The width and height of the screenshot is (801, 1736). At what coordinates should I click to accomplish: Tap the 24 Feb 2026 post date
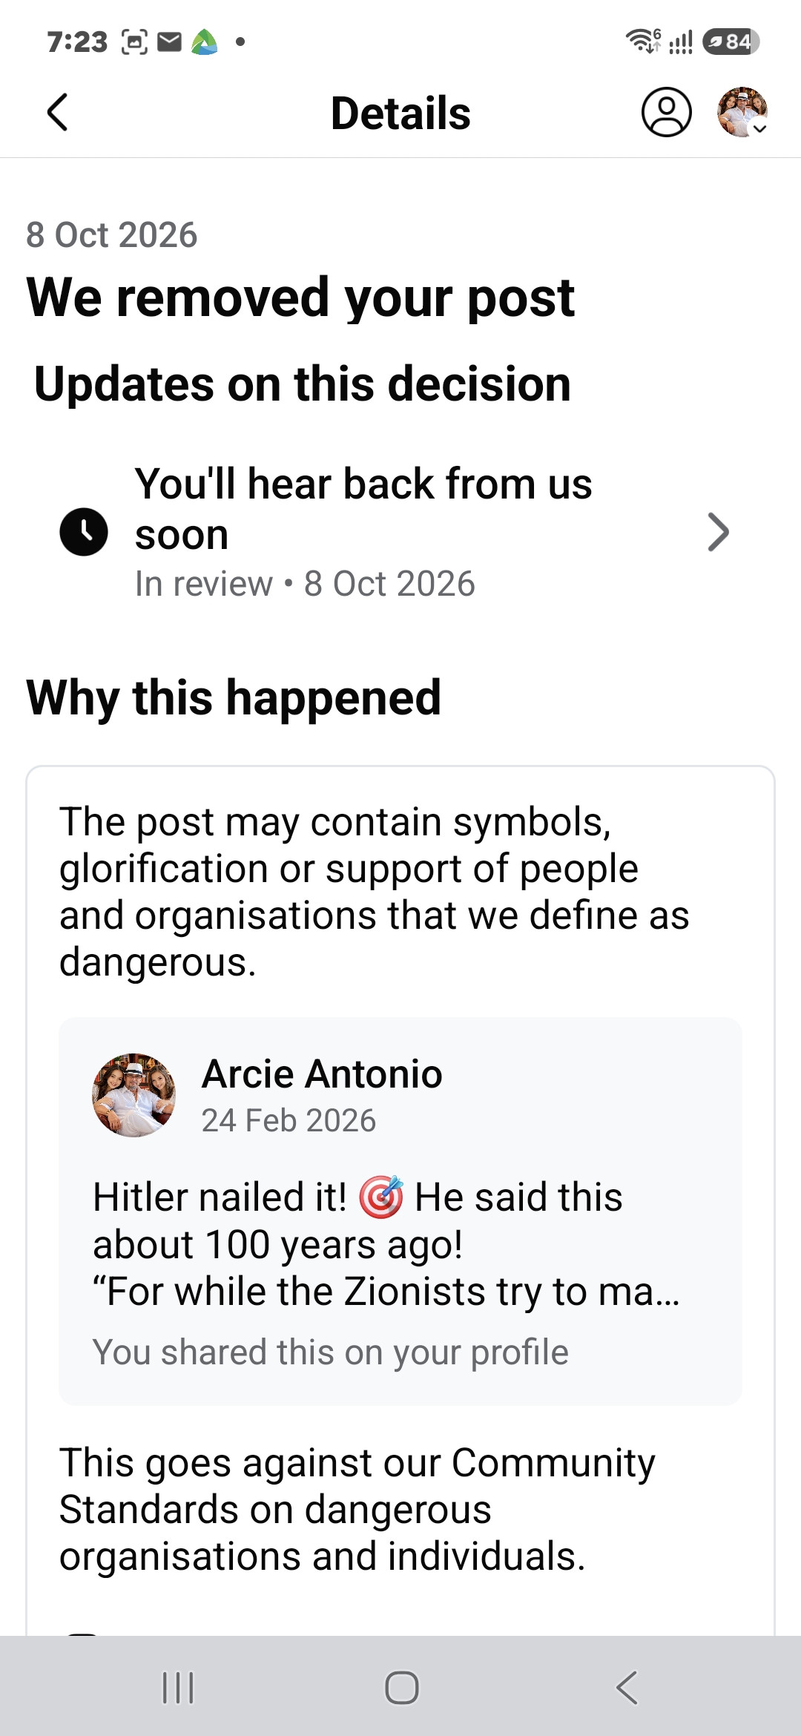[x=289, y=1120]
